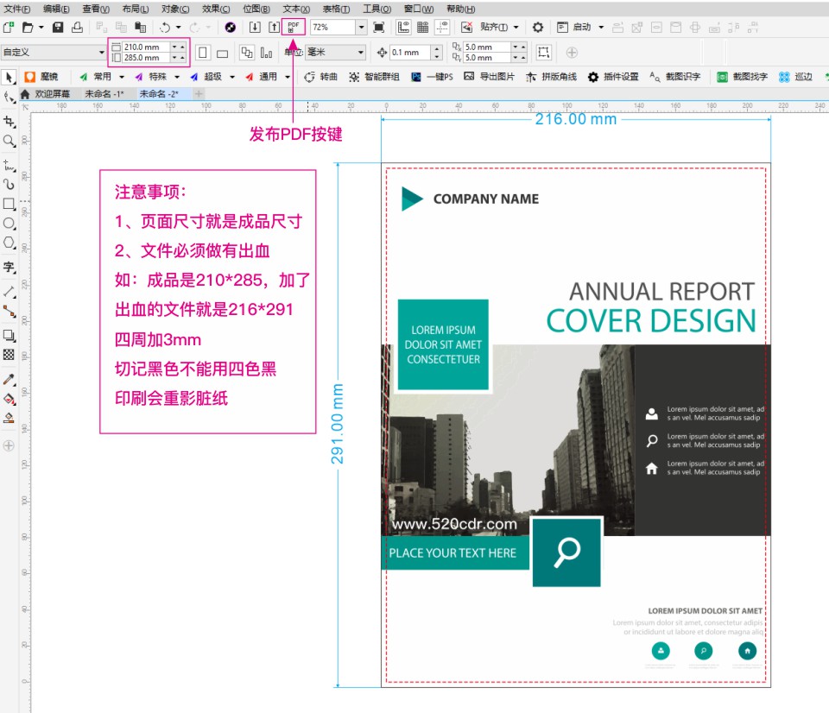
Task: Toggle treat as filled button
Action: pyautogui.click(x=543, y=52)
